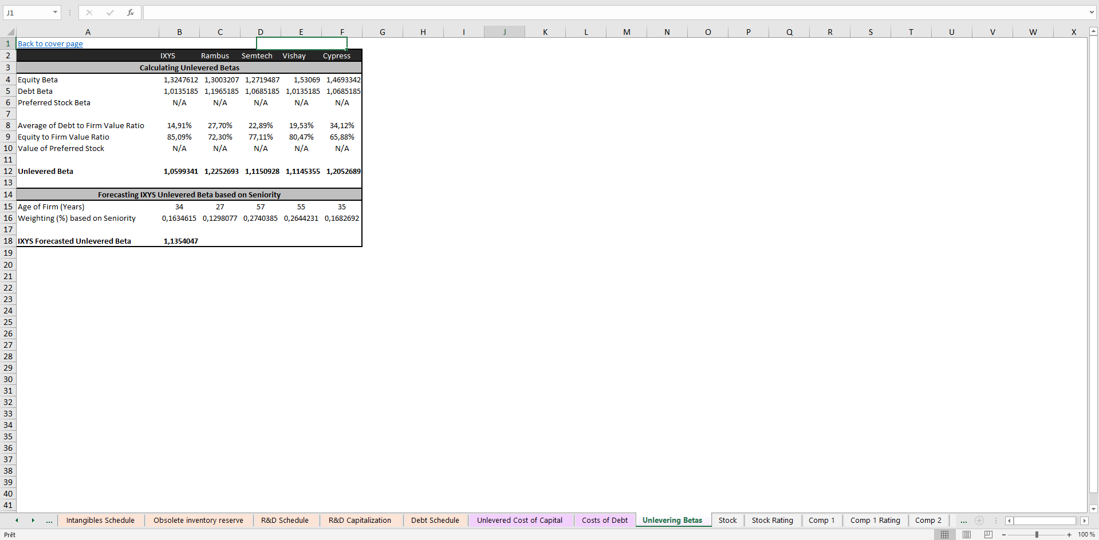The image size is (1099, 540).
Task: Click the zoom out minus button
Action: point(1004,534)
